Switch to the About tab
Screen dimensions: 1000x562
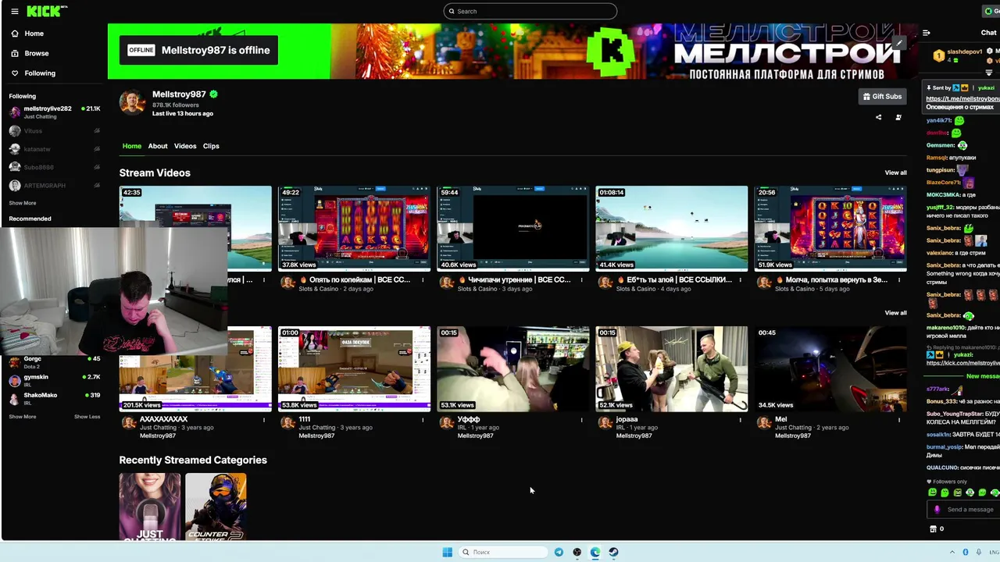pyautogui.click(x=158, y=146)
